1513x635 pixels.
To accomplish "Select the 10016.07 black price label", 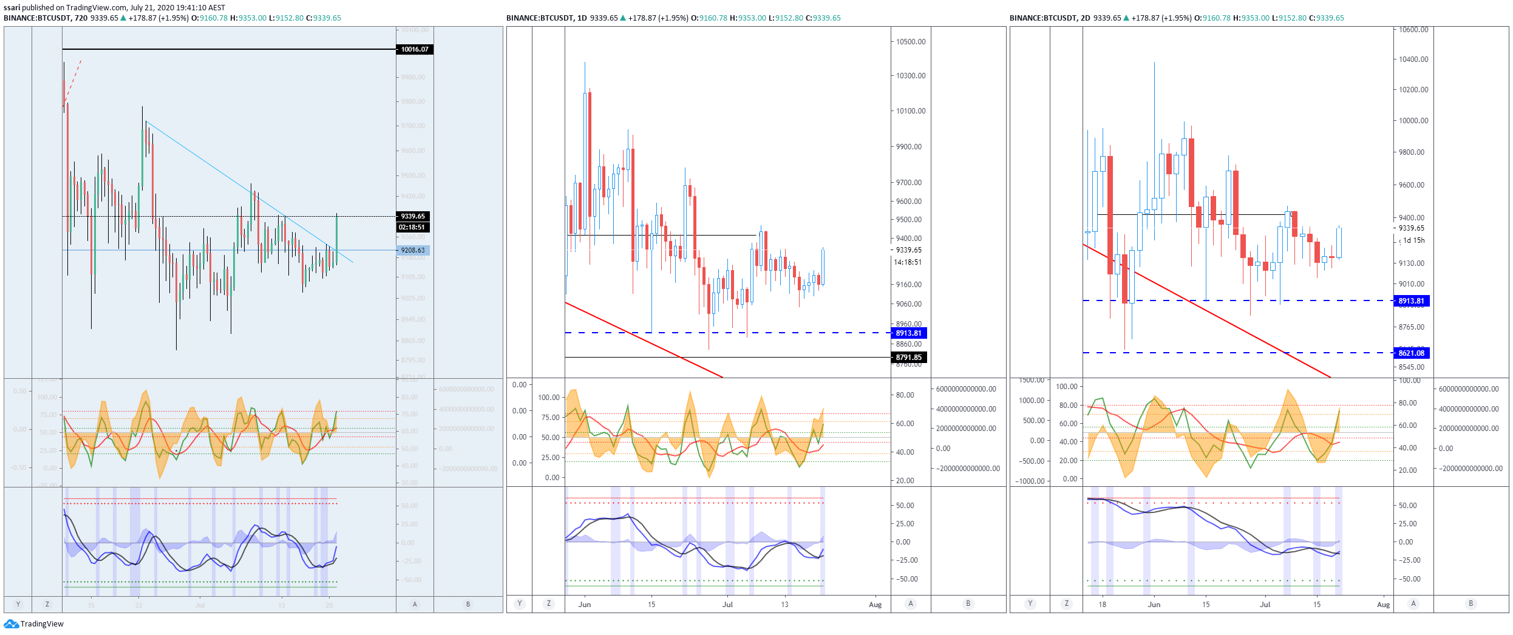I will 415,49.
